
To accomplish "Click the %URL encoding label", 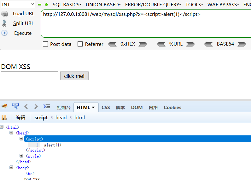I will [x=176, y=44].
